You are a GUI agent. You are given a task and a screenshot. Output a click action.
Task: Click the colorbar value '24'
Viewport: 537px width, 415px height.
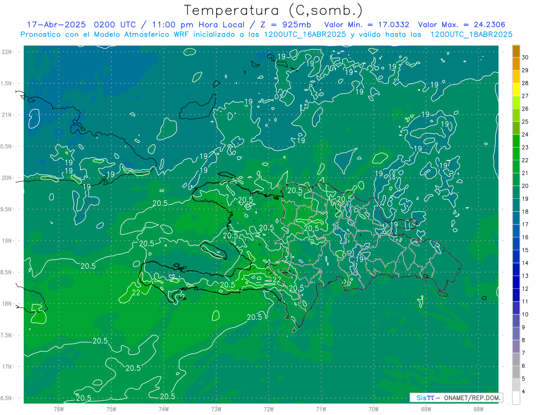click(x=525, y=134)
